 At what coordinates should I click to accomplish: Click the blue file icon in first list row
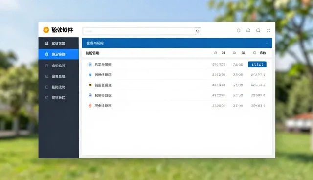tap(90, 64)
